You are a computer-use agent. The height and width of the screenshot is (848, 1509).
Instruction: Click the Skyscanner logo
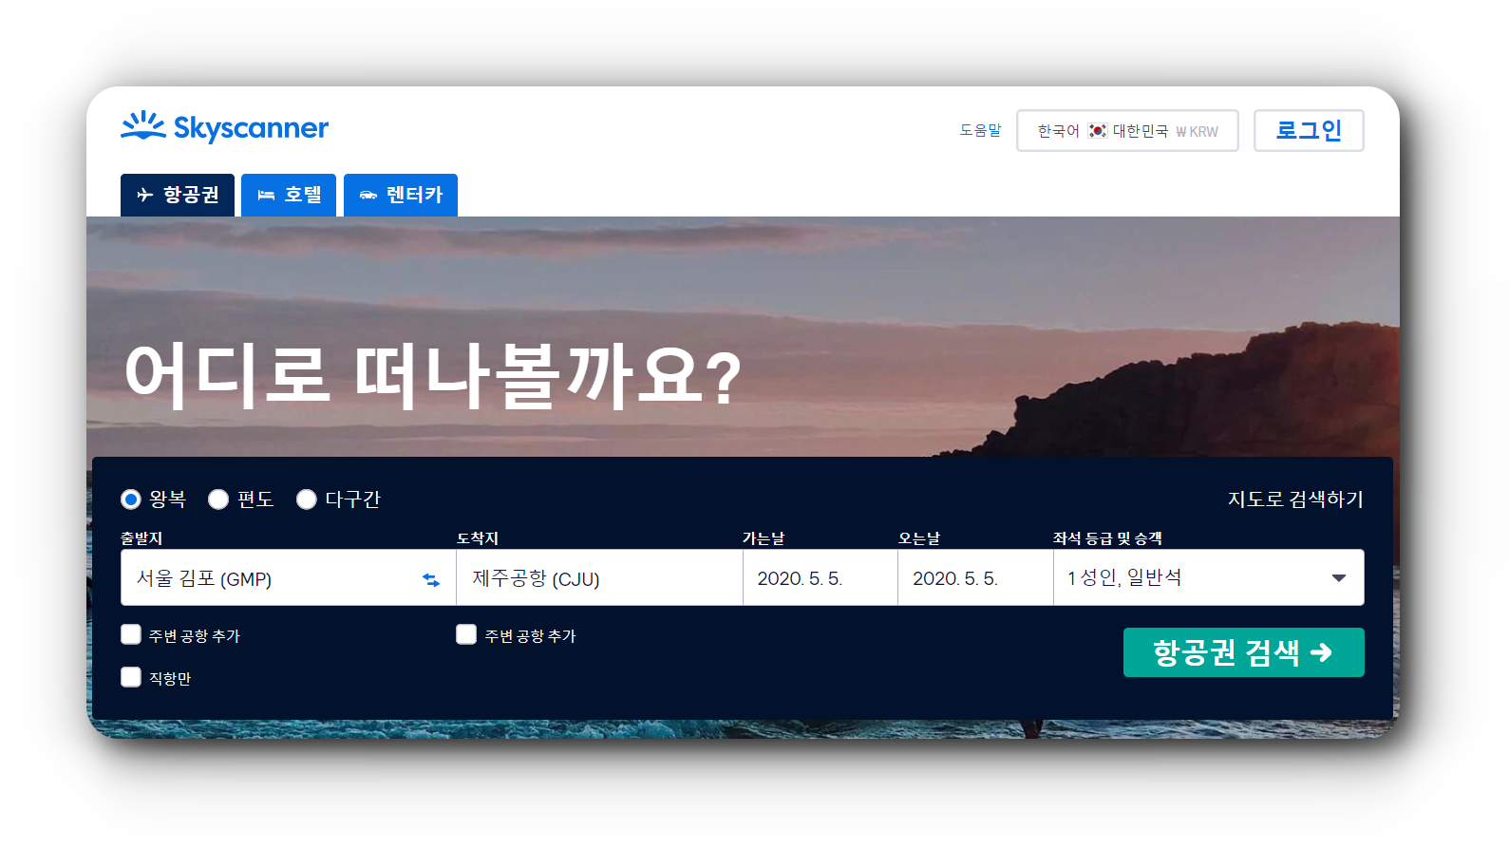[x=224, y=127]
